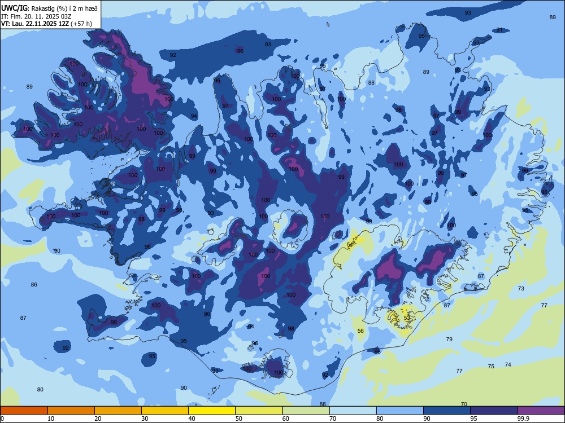Select the 40 legend scale label
Screen dimensions: 565x423
point(192,418)
